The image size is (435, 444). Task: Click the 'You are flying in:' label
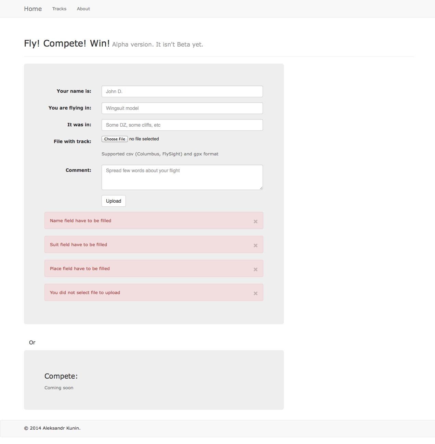[x=70, y=108]
